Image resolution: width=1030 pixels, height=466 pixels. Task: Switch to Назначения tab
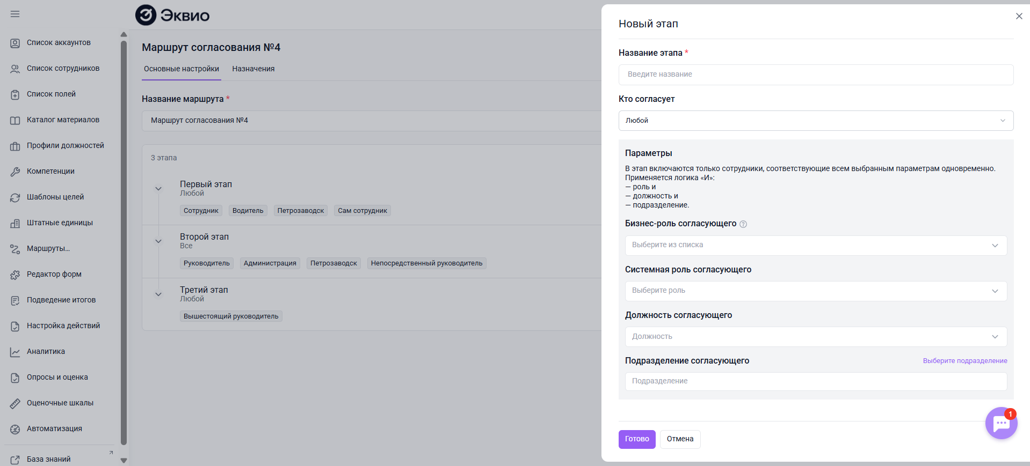point(253,69)
